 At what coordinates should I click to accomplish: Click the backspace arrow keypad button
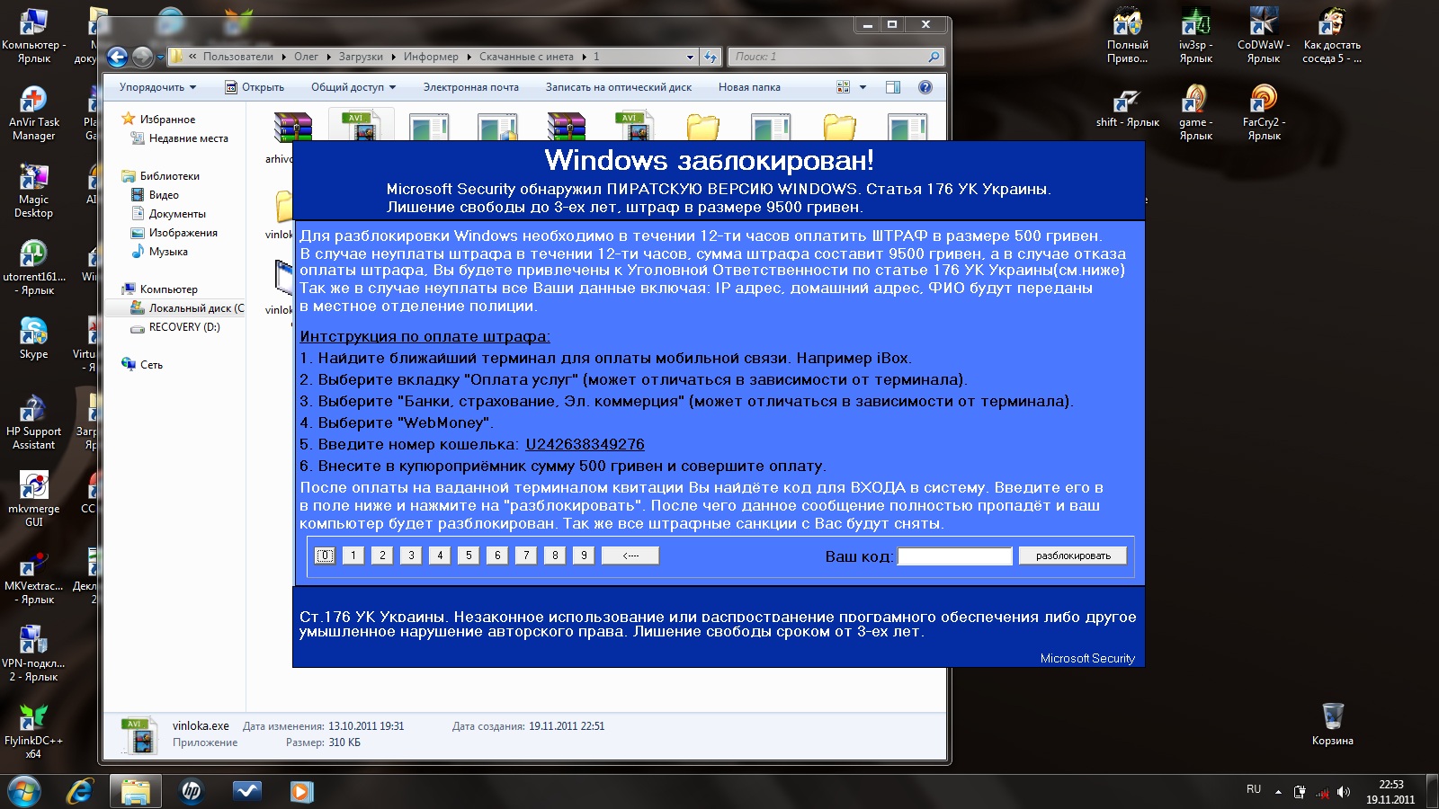630,556
